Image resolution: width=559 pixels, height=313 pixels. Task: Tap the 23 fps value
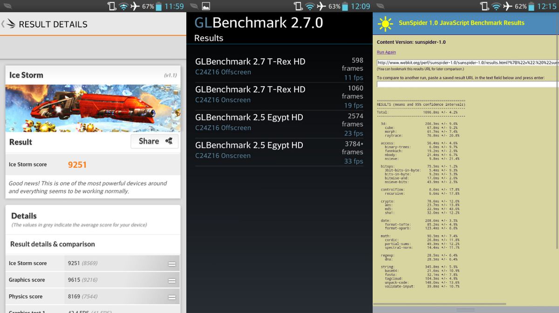pos(354,133)
